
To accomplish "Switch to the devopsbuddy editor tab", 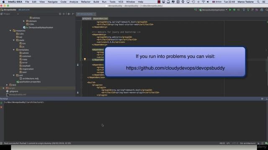I will (x=86, y=14).
